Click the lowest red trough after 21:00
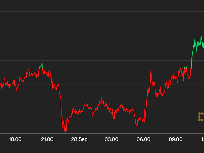This screenshot has width=204, height=153. click(x=66, y=132)
